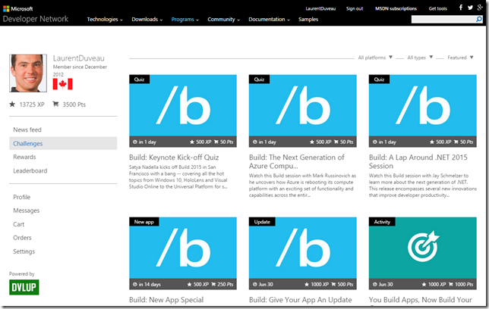Open Rewards in the sidebar
This screenshot has height=309, width=489.
[x=24, y=157]
